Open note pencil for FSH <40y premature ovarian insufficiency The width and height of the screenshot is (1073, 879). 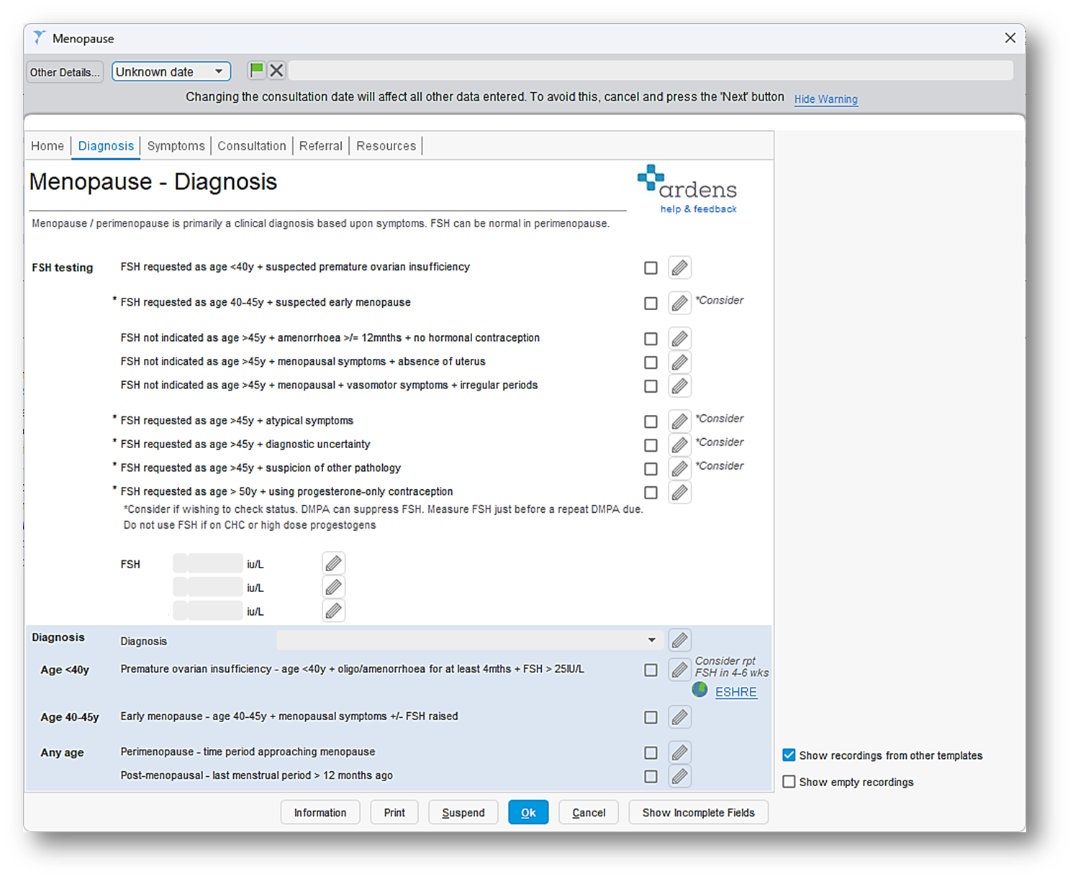(679, 268)
